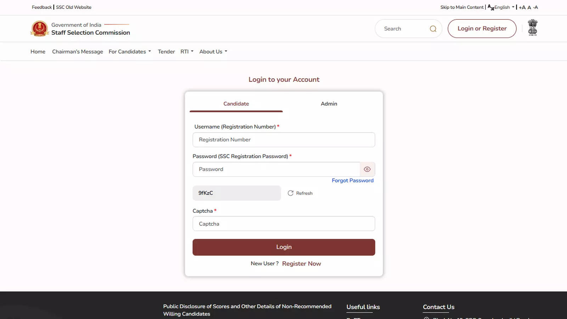The image size is (567, 319).
Task: Click the refresh captcha circular arrow icon
Action: point(291,193)
